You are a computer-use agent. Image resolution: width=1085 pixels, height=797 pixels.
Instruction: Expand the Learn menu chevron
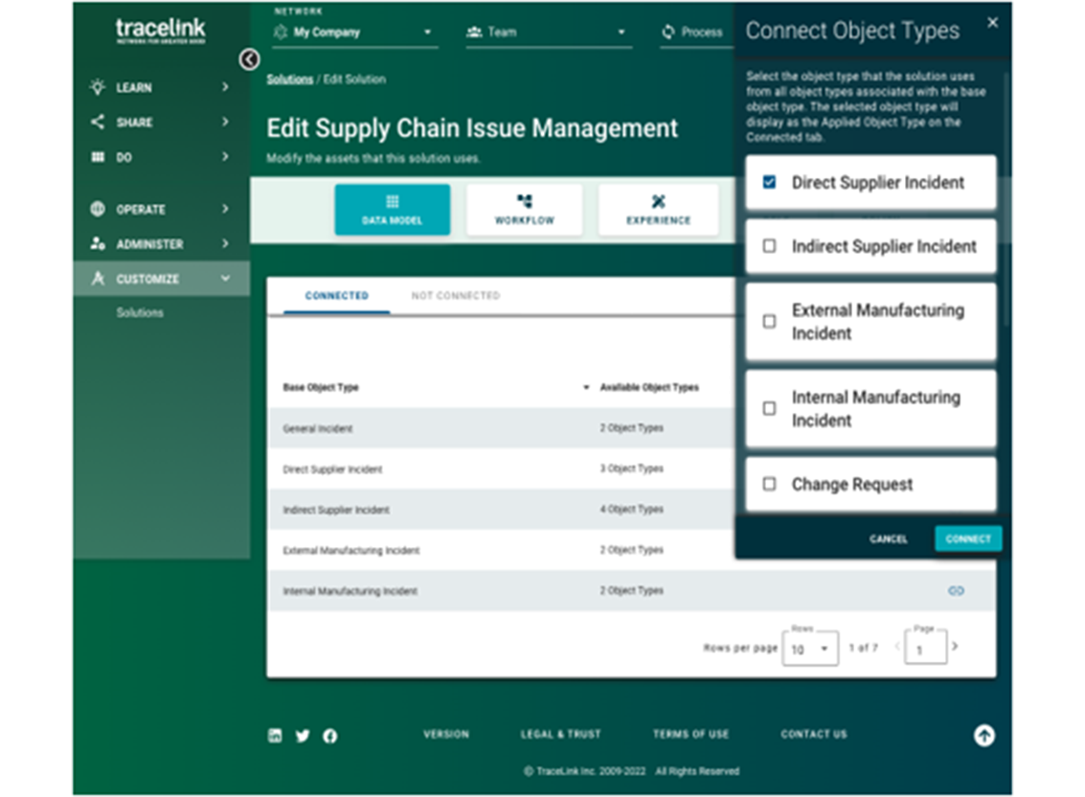225,86
